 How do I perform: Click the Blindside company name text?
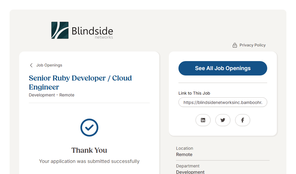(92, 31)
